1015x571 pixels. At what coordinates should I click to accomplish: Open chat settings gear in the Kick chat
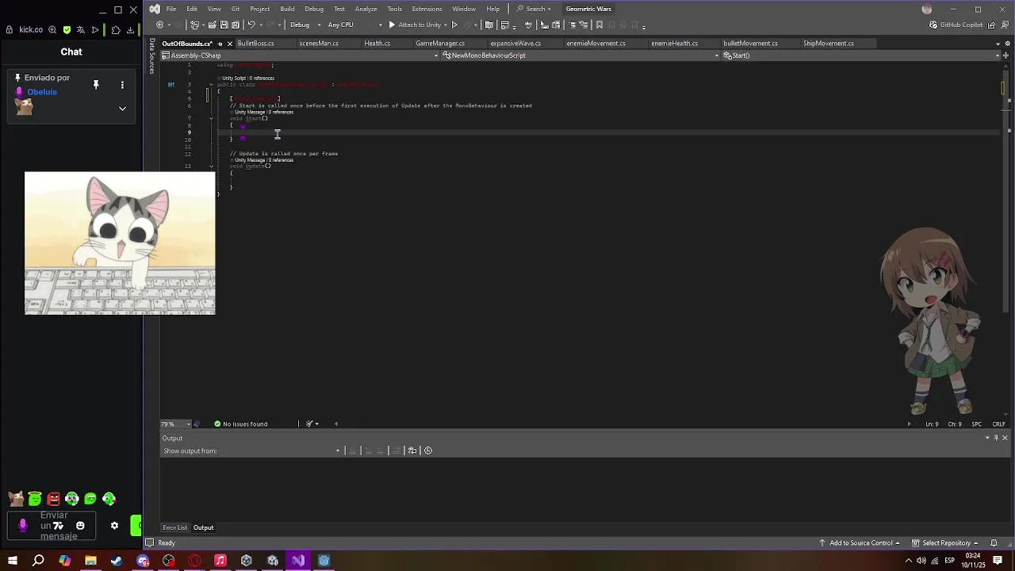point(114,525)
